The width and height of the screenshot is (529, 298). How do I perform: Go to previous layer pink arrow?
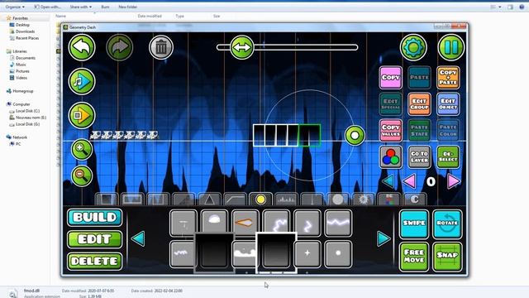pos(410,181)
